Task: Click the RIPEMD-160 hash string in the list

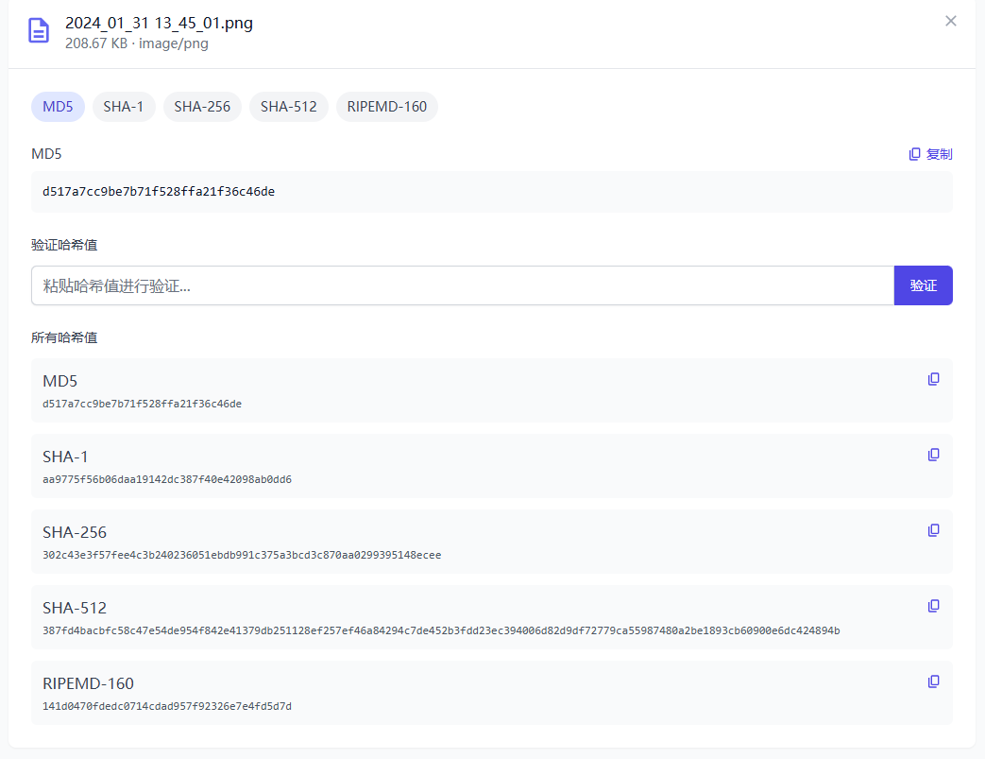Action: tap(167, 706)
